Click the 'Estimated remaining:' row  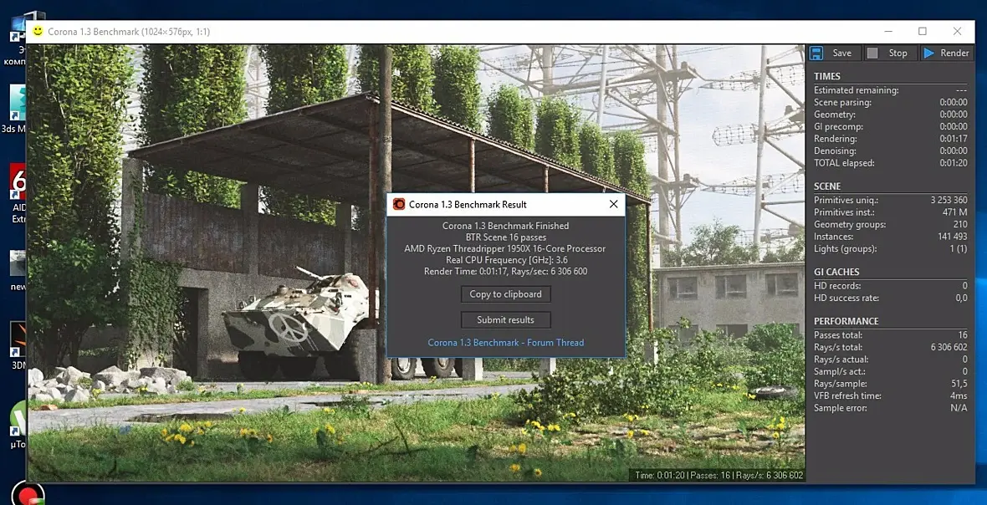(891, 90)
